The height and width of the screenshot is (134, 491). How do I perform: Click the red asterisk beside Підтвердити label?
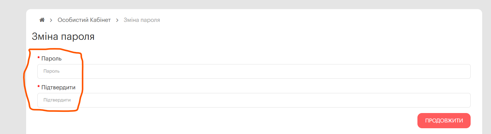click(x=39, y=87)
